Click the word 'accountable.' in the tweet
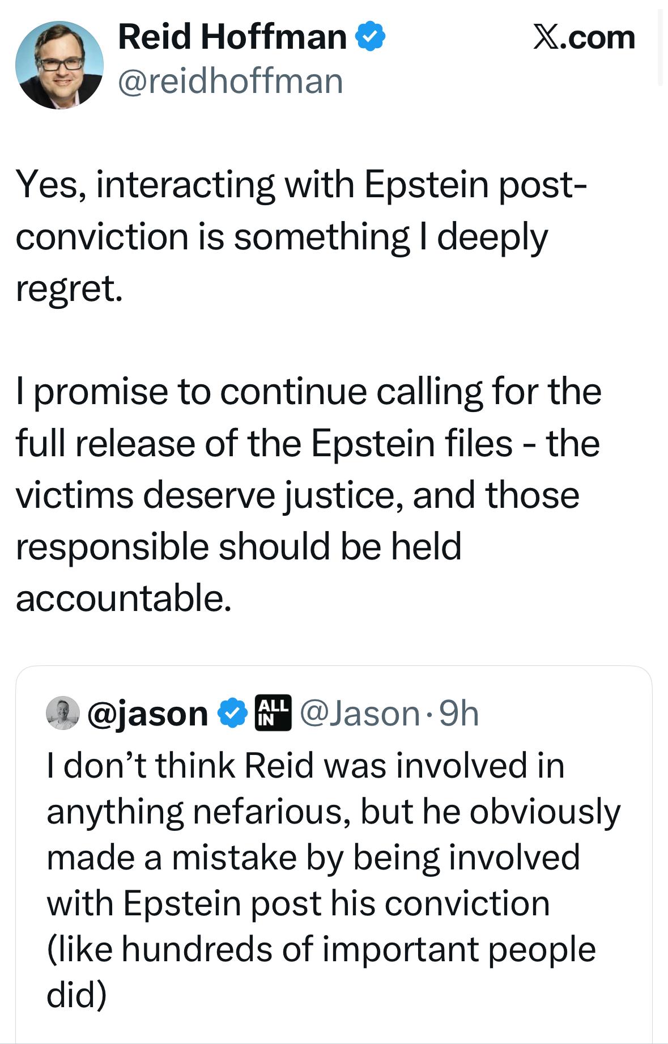Screen dimensions: 668x1044 coord(124,598)
